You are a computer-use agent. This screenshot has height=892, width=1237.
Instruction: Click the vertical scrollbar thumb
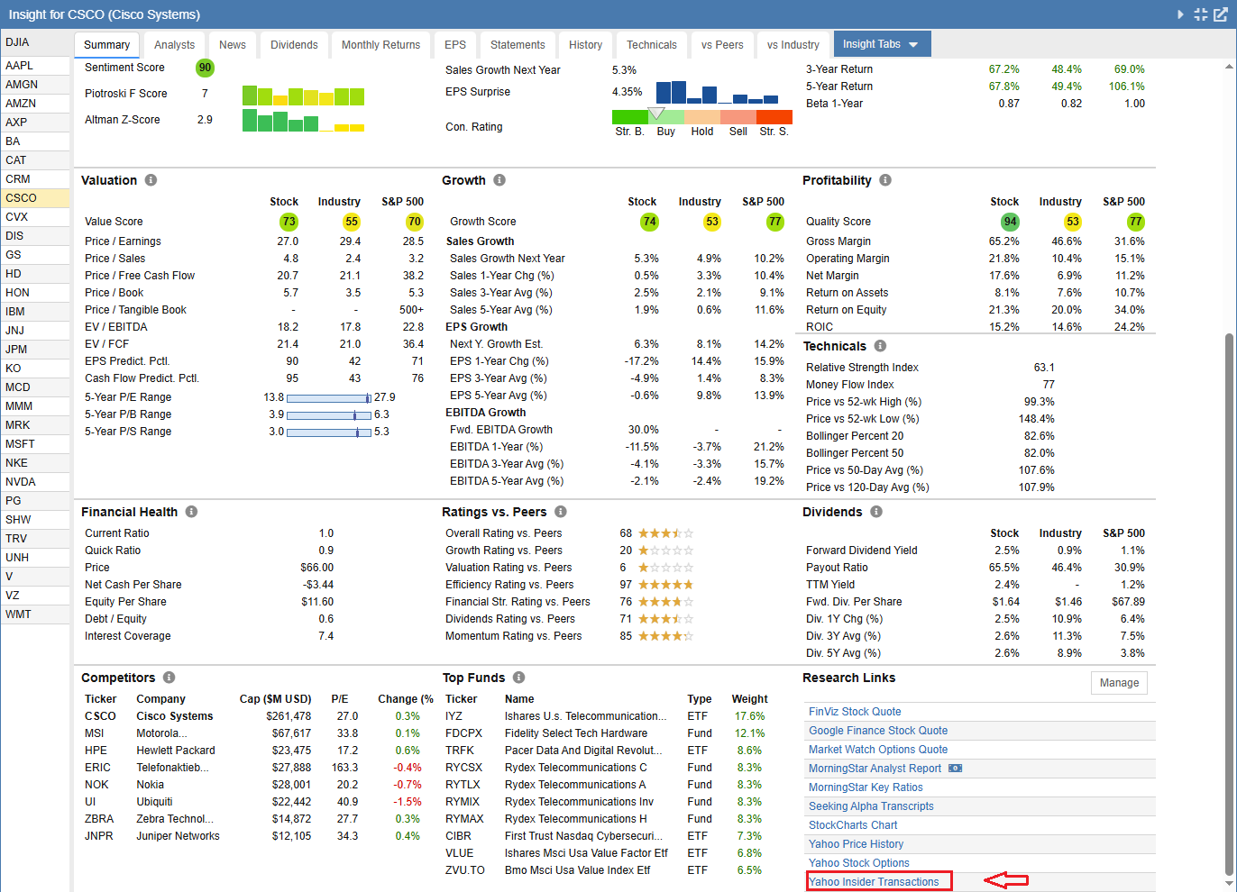click(1229, 604)
